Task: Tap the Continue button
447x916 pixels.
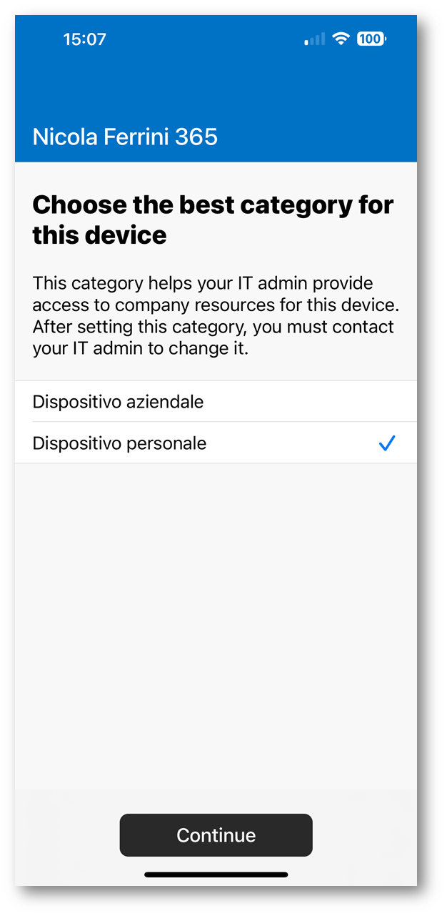Action: pos(216,834)
